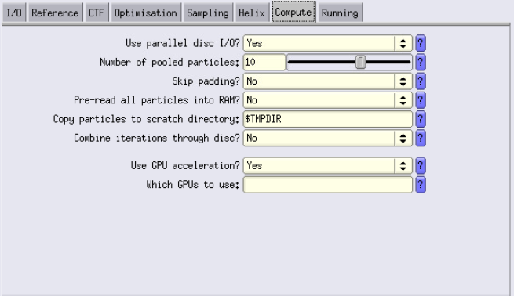Open help for Number of pooled particles
This screenshot has height=296, width=514.
(421, 62)
